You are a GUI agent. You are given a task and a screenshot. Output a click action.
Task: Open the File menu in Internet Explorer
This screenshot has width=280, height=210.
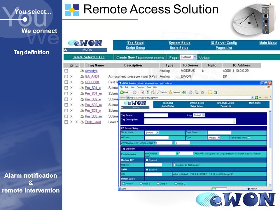point(121,87)
